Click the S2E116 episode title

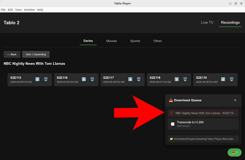pos(62,78)
